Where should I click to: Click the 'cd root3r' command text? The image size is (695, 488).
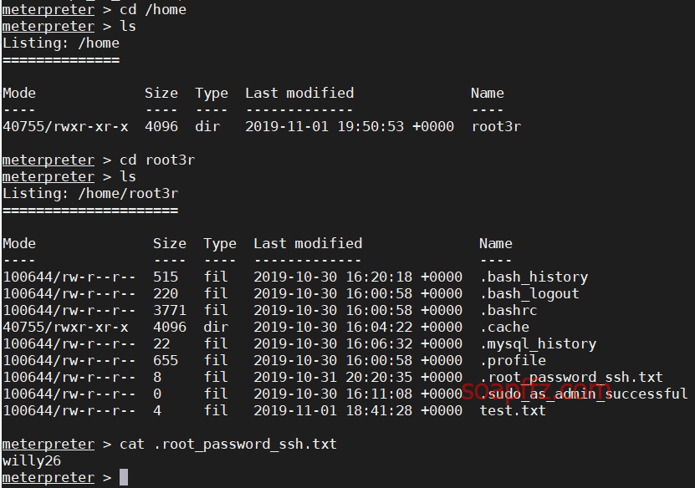157,160
